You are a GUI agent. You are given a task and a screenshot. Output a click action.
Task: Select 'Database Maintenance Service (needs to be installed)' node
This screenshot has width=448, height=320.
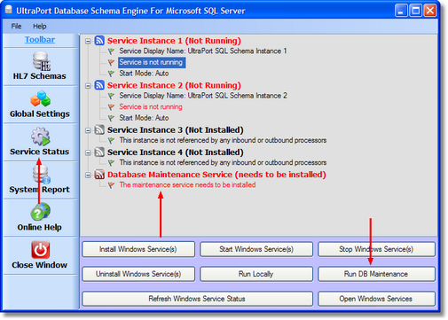[216, 175]
